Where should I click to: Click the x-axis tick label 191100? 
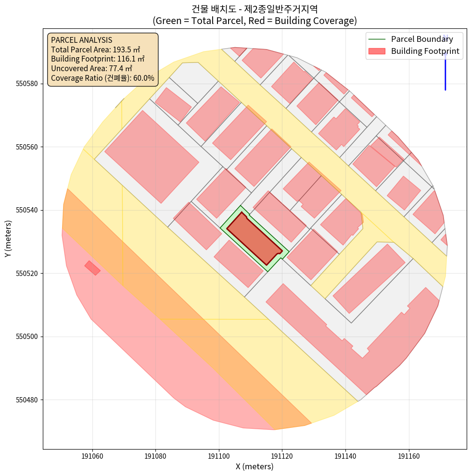coord(219,456)
